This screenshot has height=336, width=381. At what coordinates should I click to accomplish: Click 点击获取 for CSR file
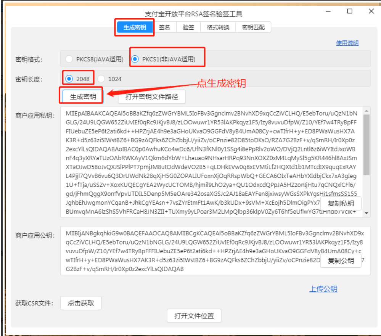pos(81,303)
